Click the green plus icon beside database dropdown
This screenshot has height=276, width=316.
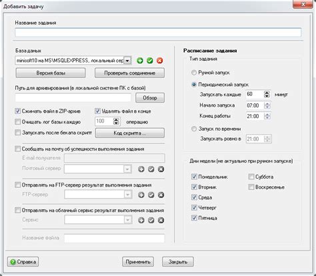[x=140, y=61]
